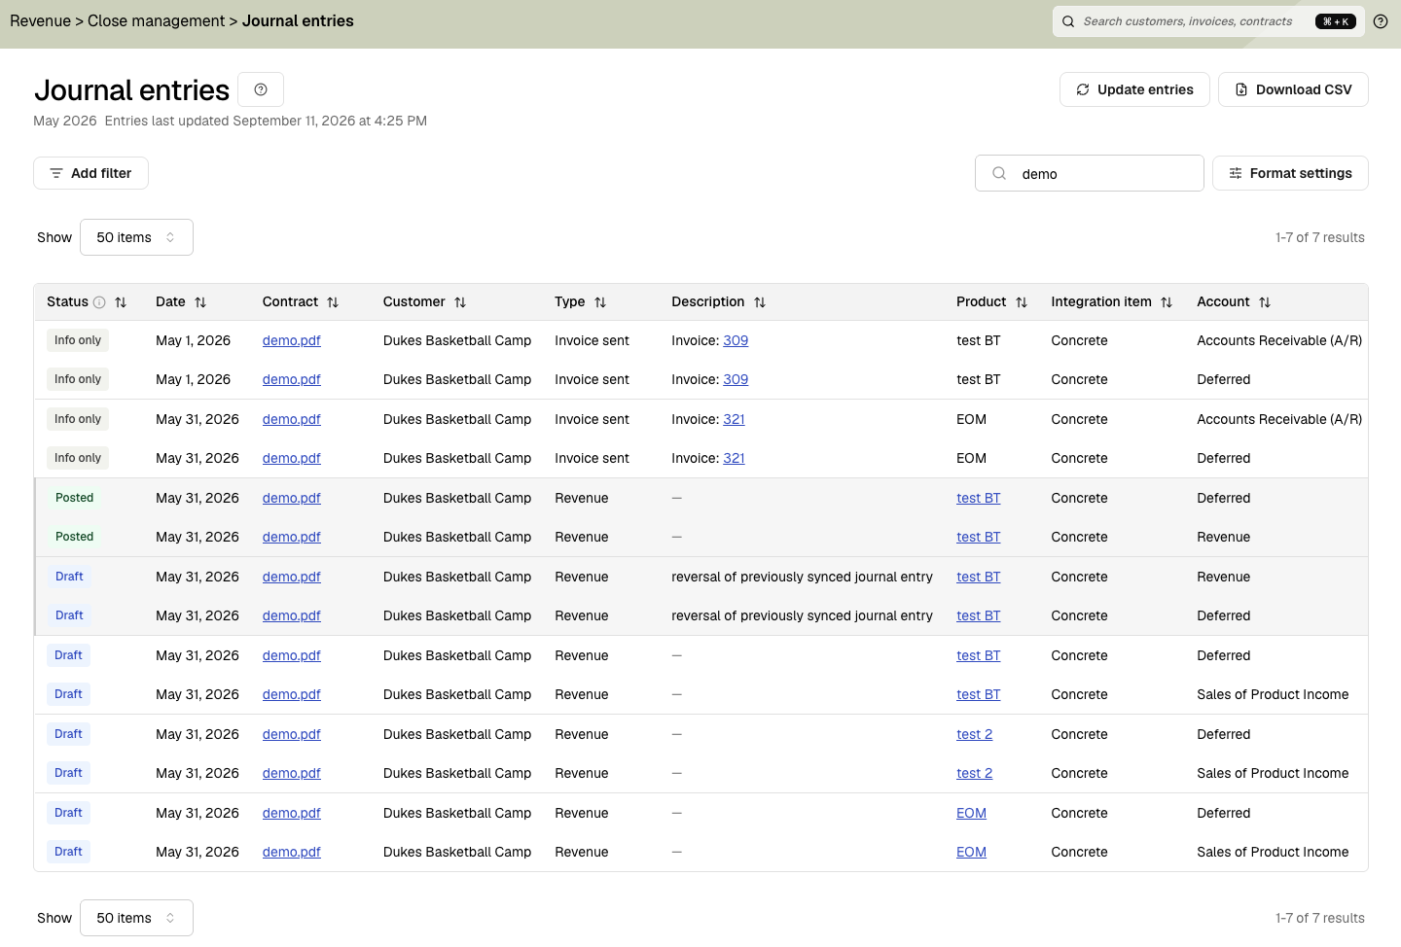Image resolution: width=1401 pixels, height=947 pixels.
Task: Sort by Customer column arrows
Action: click(x=460, y=302)
